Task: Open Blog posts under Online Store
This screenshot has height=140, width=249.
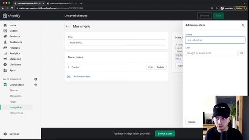Action: pyautogui.click(x=16, y=96)
